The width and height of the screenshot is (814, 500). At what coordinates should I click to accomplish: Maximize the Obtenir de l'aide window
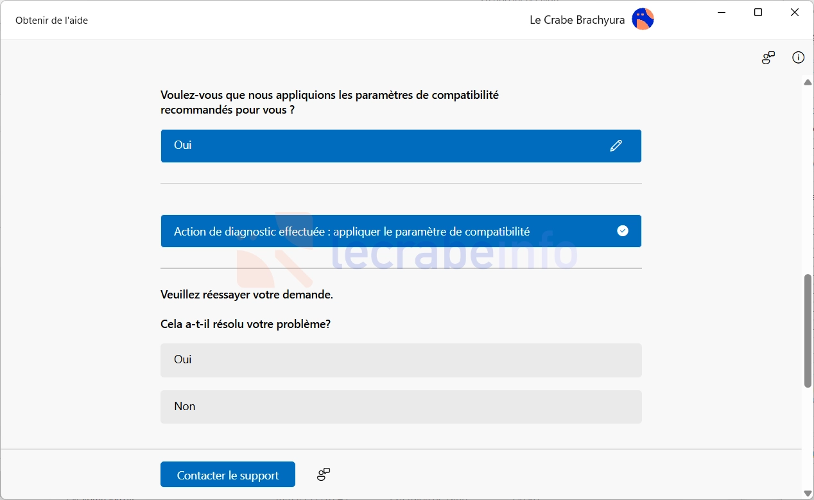click(758, 13)
